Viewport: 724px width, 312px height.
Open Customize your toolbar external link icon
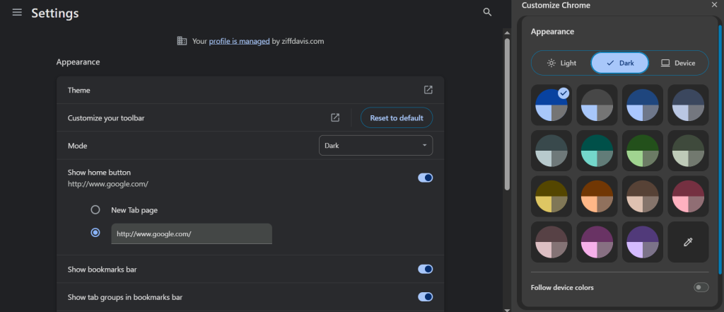(x=335, y=117)
